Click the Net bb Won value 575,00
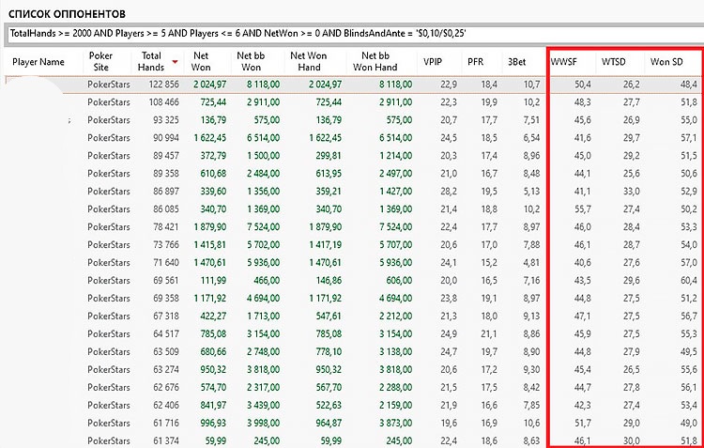Viewport: 704px width, 448px height. [x=267, y=120]
